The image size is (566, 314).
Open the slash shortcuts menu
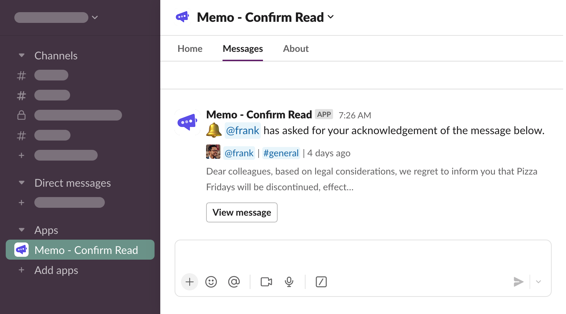click(x=321, y=282)
